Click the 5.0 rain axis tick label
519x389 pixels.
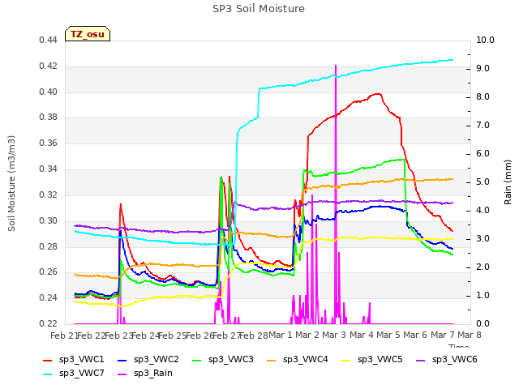pos(483,182)
